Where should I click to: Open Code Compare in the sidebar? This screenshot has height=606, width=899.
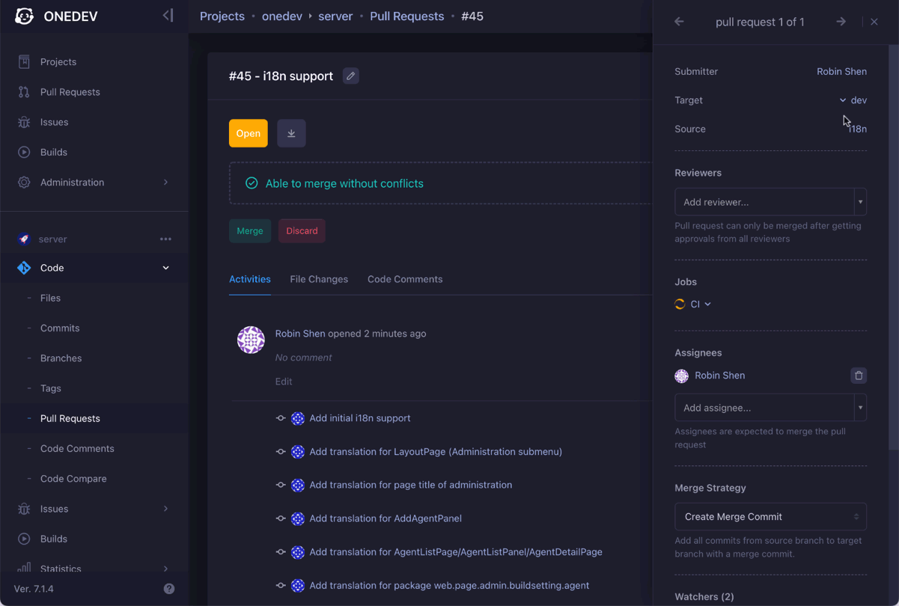73,479
